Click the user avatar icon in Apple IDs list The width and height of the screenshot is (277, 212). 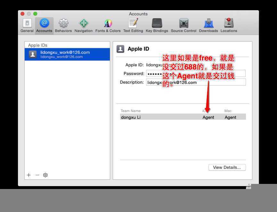33,54
